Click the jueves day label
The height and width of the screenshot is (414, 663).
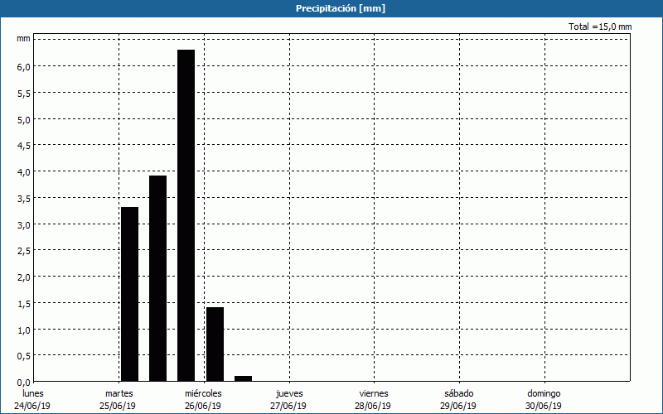[288, 393]
